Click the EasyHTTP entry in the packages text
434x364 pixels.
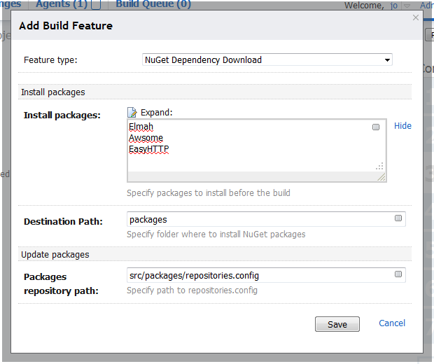point(148,149)
